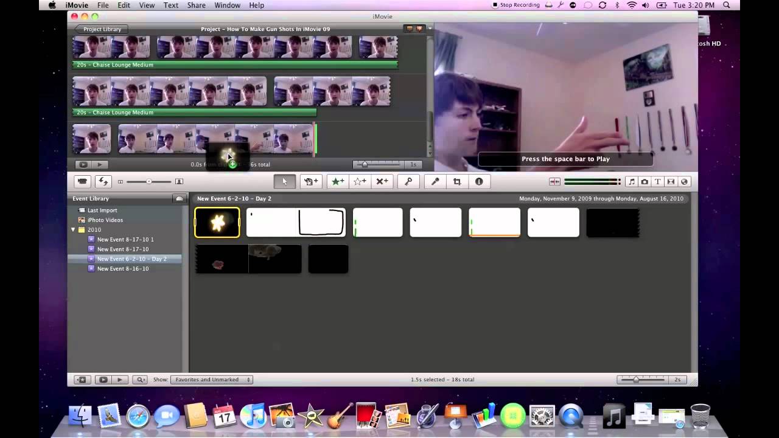Click the date and time in menu bar
779x438 pixels.
pos(693,5)
